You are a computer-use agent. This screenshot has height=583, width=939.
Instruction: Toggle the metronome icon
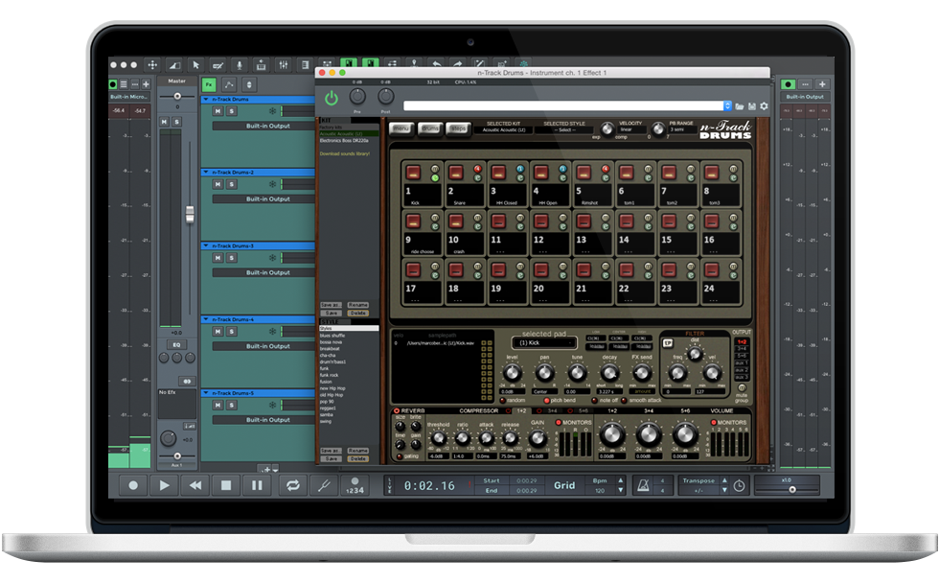click(x=643, y=485)
